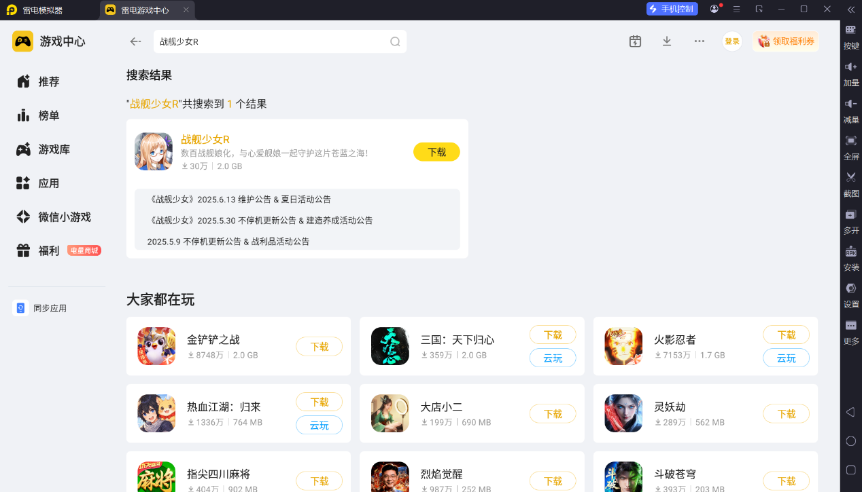The image size is (862, 492).
Task: Download 战舰少女R from search result
Action: point(436,152)
